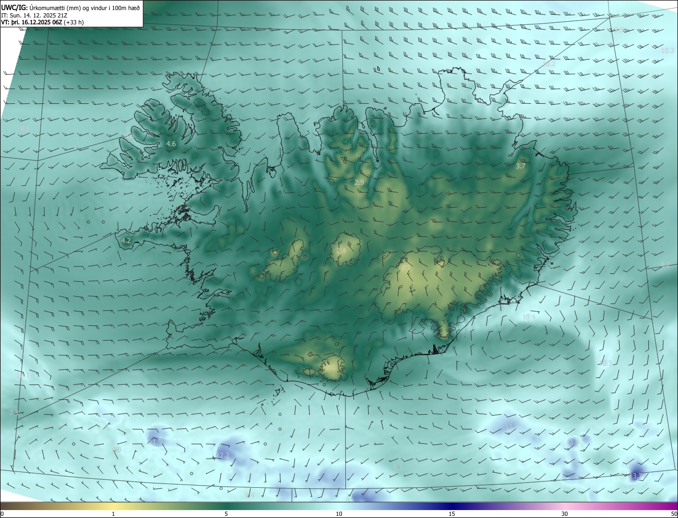The image size is (678, 518).
Task: Click the 0 tick on the color scale
Action: point(2,514)
